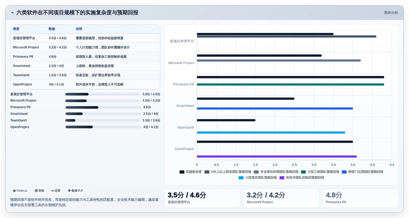The width and height of the screenshot is (409, 218).
Task: Click description 上线快，复杂排程收益有限
Action: tap(95, 66)
